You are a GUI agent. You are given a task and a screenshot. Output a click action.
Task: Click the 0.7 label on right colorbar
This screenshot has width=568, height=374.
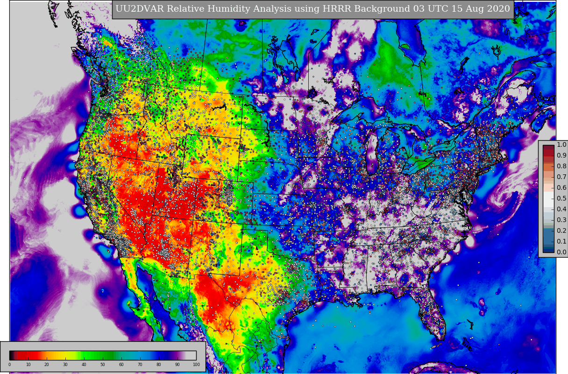(561, 177)
